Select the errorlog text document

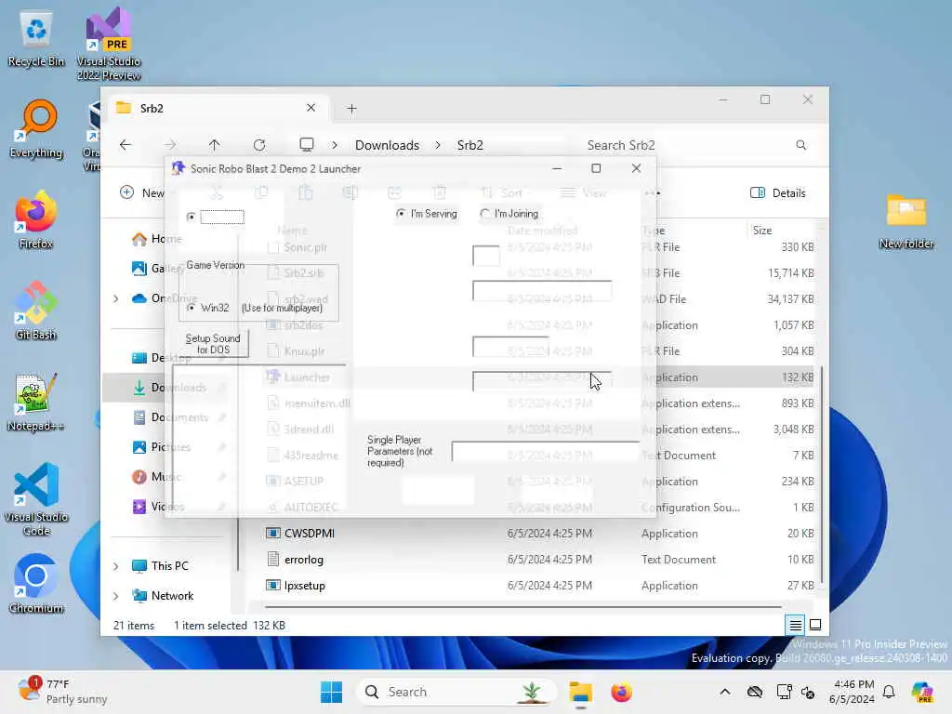pos(295,559)
